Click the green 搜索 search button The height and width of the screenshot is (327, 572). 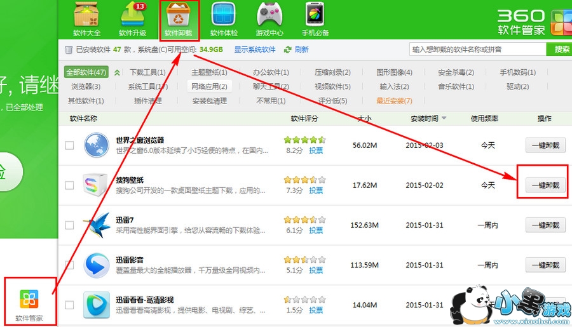click(x=559, y=50)
